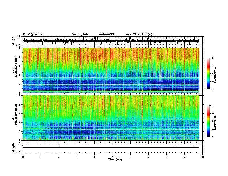Click the ch.1 voltage waveform trace panel

113,41
